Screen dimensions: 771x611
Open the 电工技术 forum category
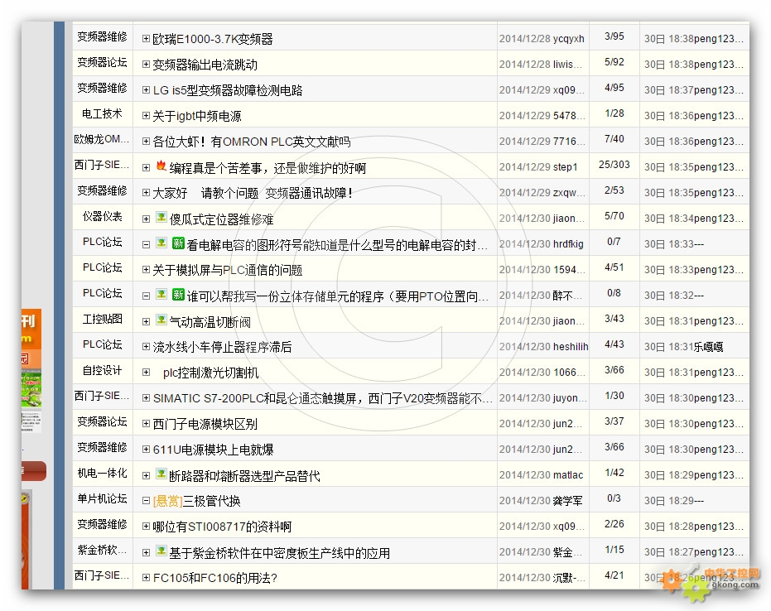coord(102,113)
